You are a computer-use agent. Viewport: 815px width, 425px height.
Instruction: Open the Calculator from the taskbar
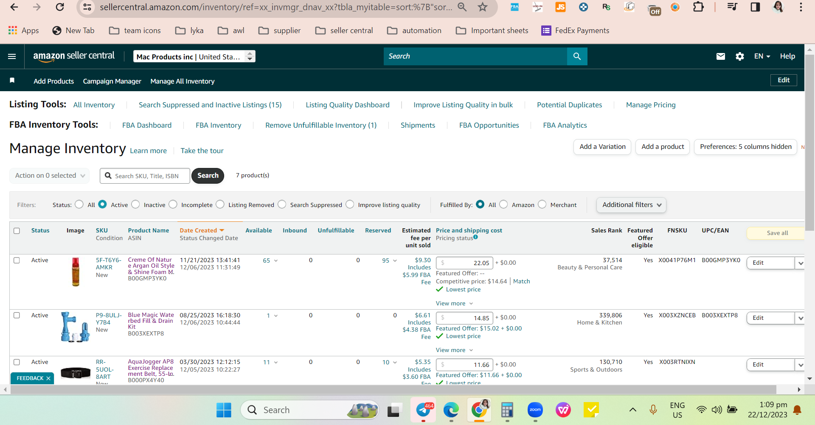pos(507,410)
